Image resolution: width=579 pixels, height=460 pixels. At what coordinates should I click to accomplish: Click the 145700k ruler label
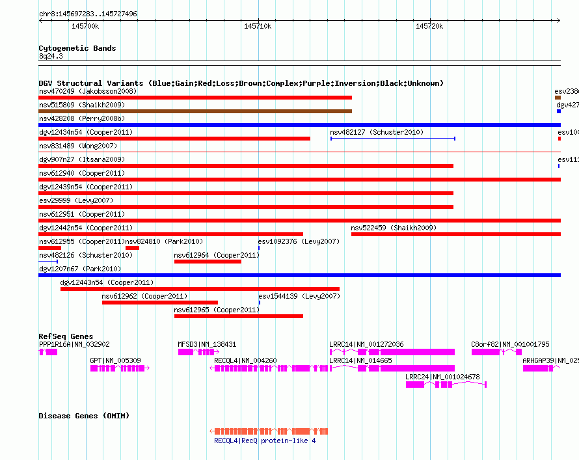tap(85, 26)
